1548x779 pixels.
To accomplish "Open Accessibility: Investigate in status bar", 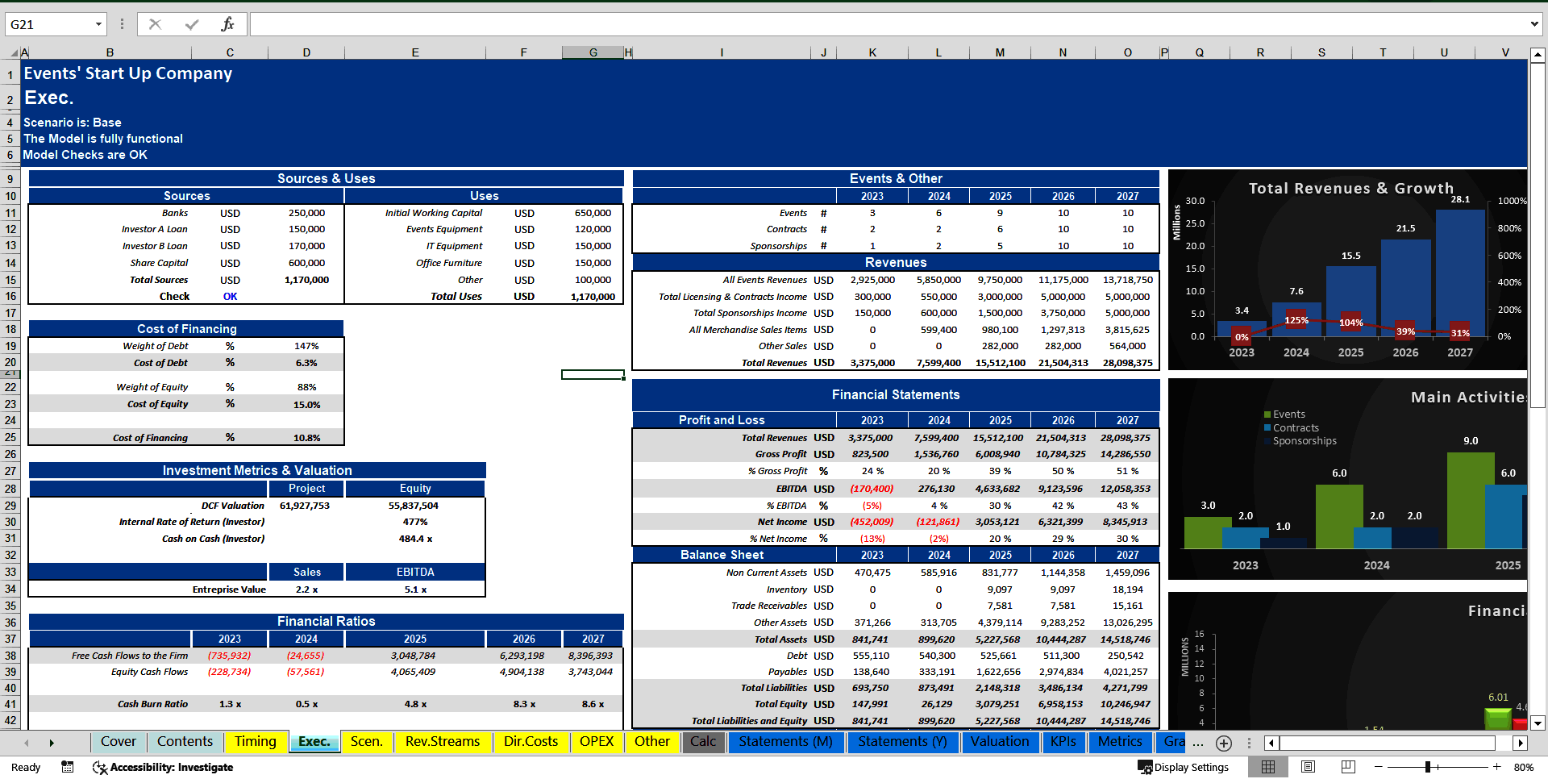I will pyautogui.click(x=163, y=767).
